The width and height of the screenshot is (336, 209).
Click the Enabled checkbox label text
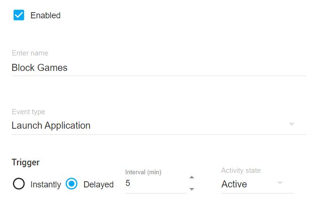point(46,15)
